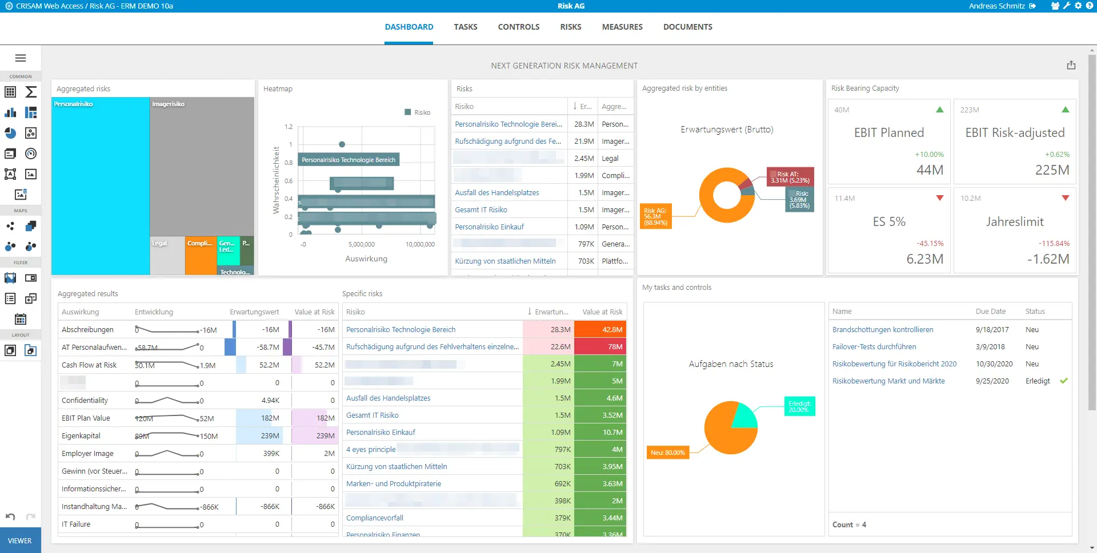Toggle the Risiko legend in Heatmap
The image size is (1097, 553).
coord(418,112)
